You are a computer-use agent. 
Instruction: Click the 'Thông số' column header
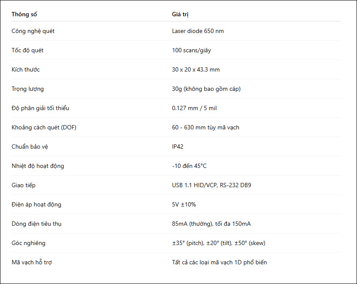pyautogui.click(x=24, y=14)
